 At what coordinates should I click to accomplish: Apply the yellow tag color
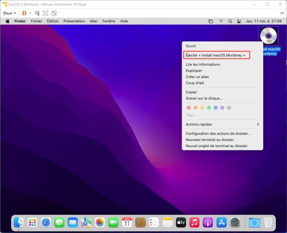point(202,108)
